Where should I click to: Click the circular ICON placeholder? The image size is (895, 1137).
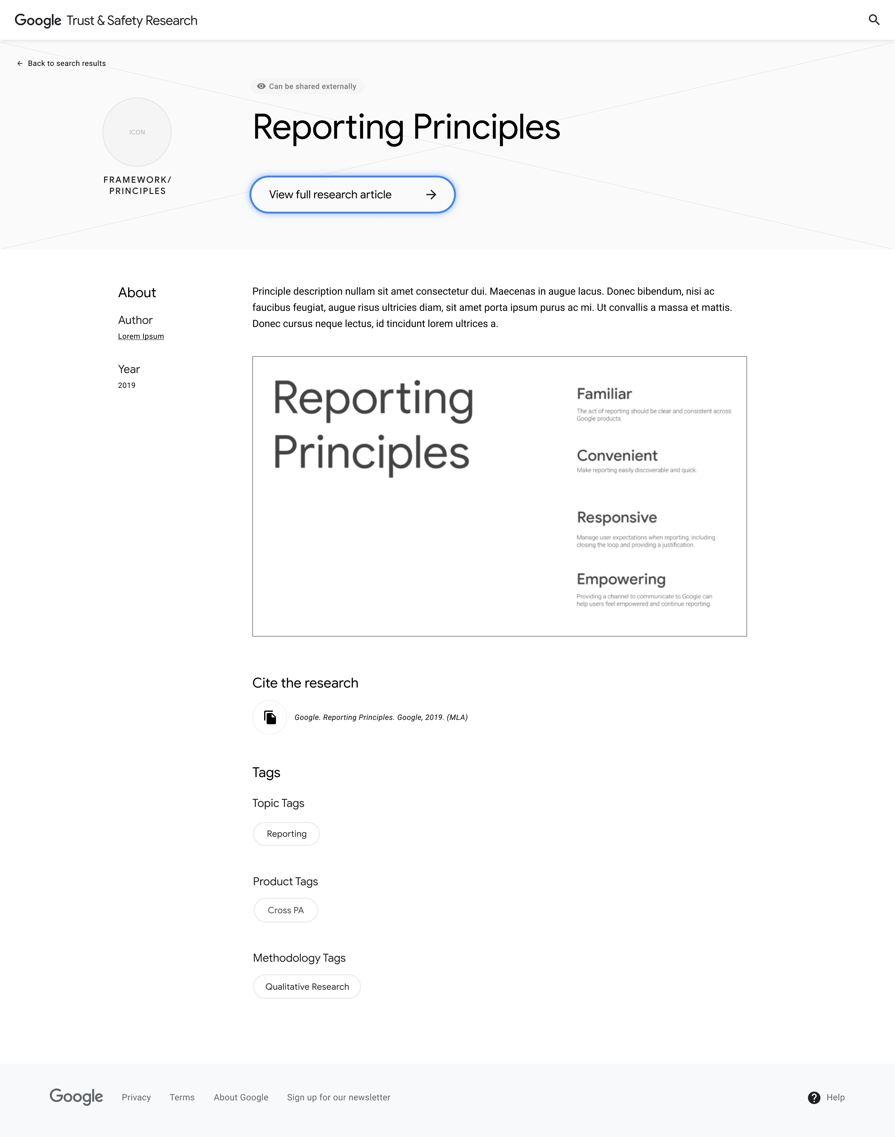(136, 132)
